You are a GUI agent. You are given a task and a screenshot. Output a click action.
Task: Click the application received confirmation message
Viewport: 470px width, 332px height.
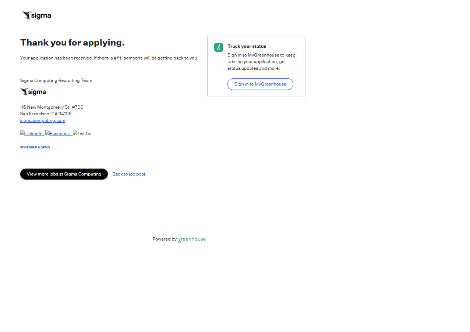click(x=109, y=58)
